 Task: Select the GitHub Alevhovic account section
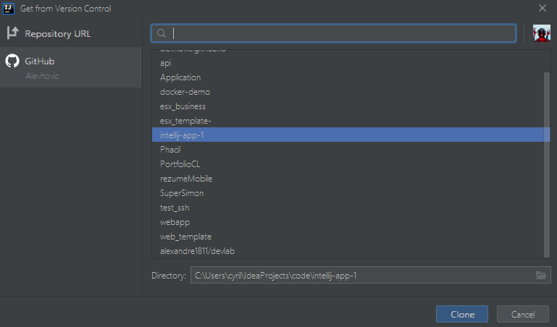coord(71,67)
